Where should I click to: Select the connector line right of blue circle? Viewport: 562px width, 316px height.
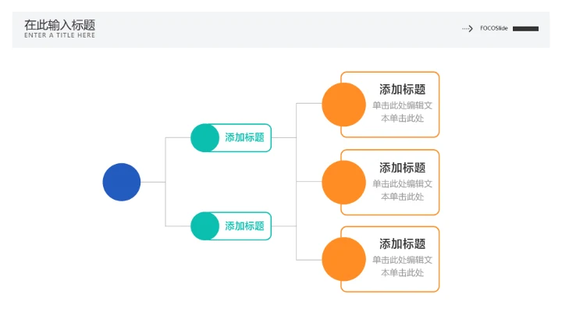tap(153, 182)
